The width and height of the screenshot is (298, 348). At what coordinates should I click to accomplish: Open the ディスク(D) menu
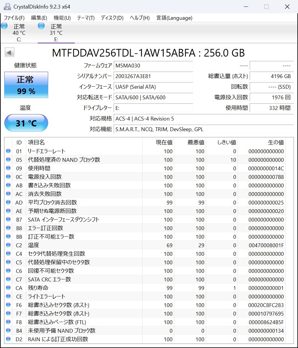click(x=112, y=18)
